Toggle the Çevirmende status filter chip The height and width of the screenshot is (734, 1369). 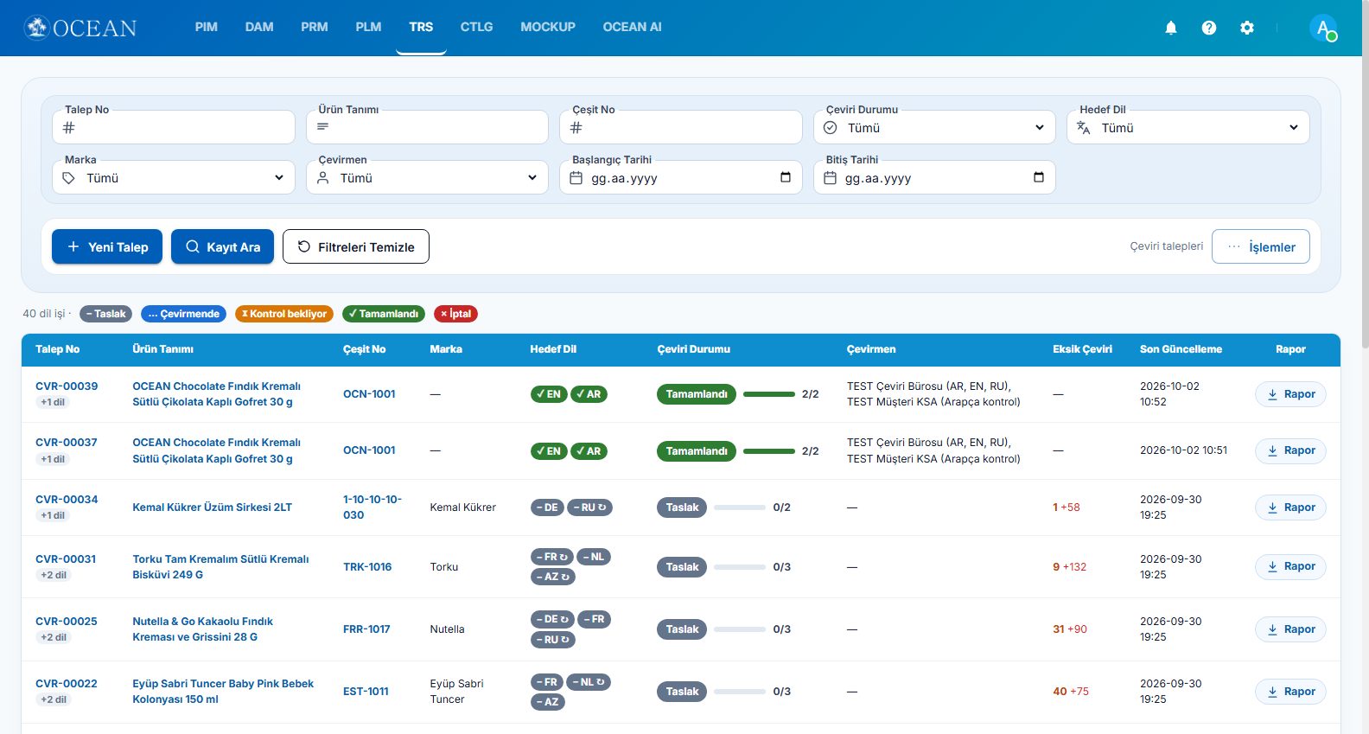[x=183, y=314]
